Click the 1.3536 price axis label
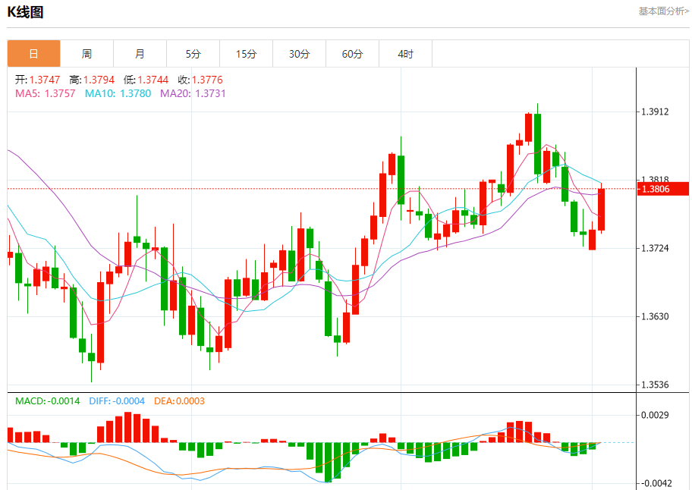 tap(655, 385)
